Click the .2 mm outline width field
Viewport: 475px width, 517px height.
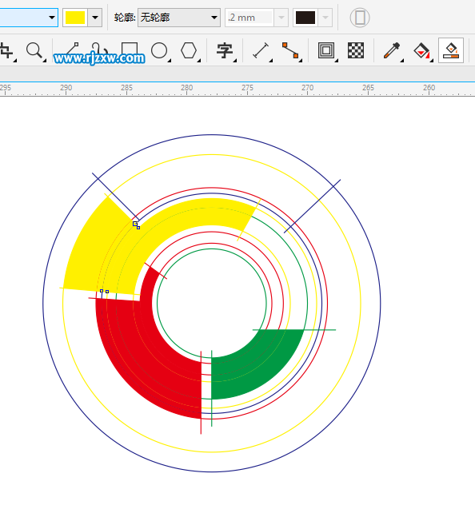point(249,18)
